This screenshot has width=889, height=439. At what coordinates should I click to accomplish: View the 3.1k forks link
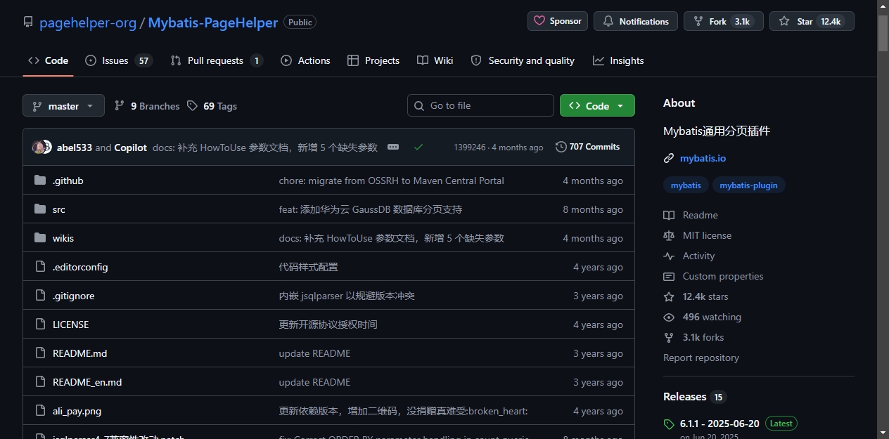(693, 337)
